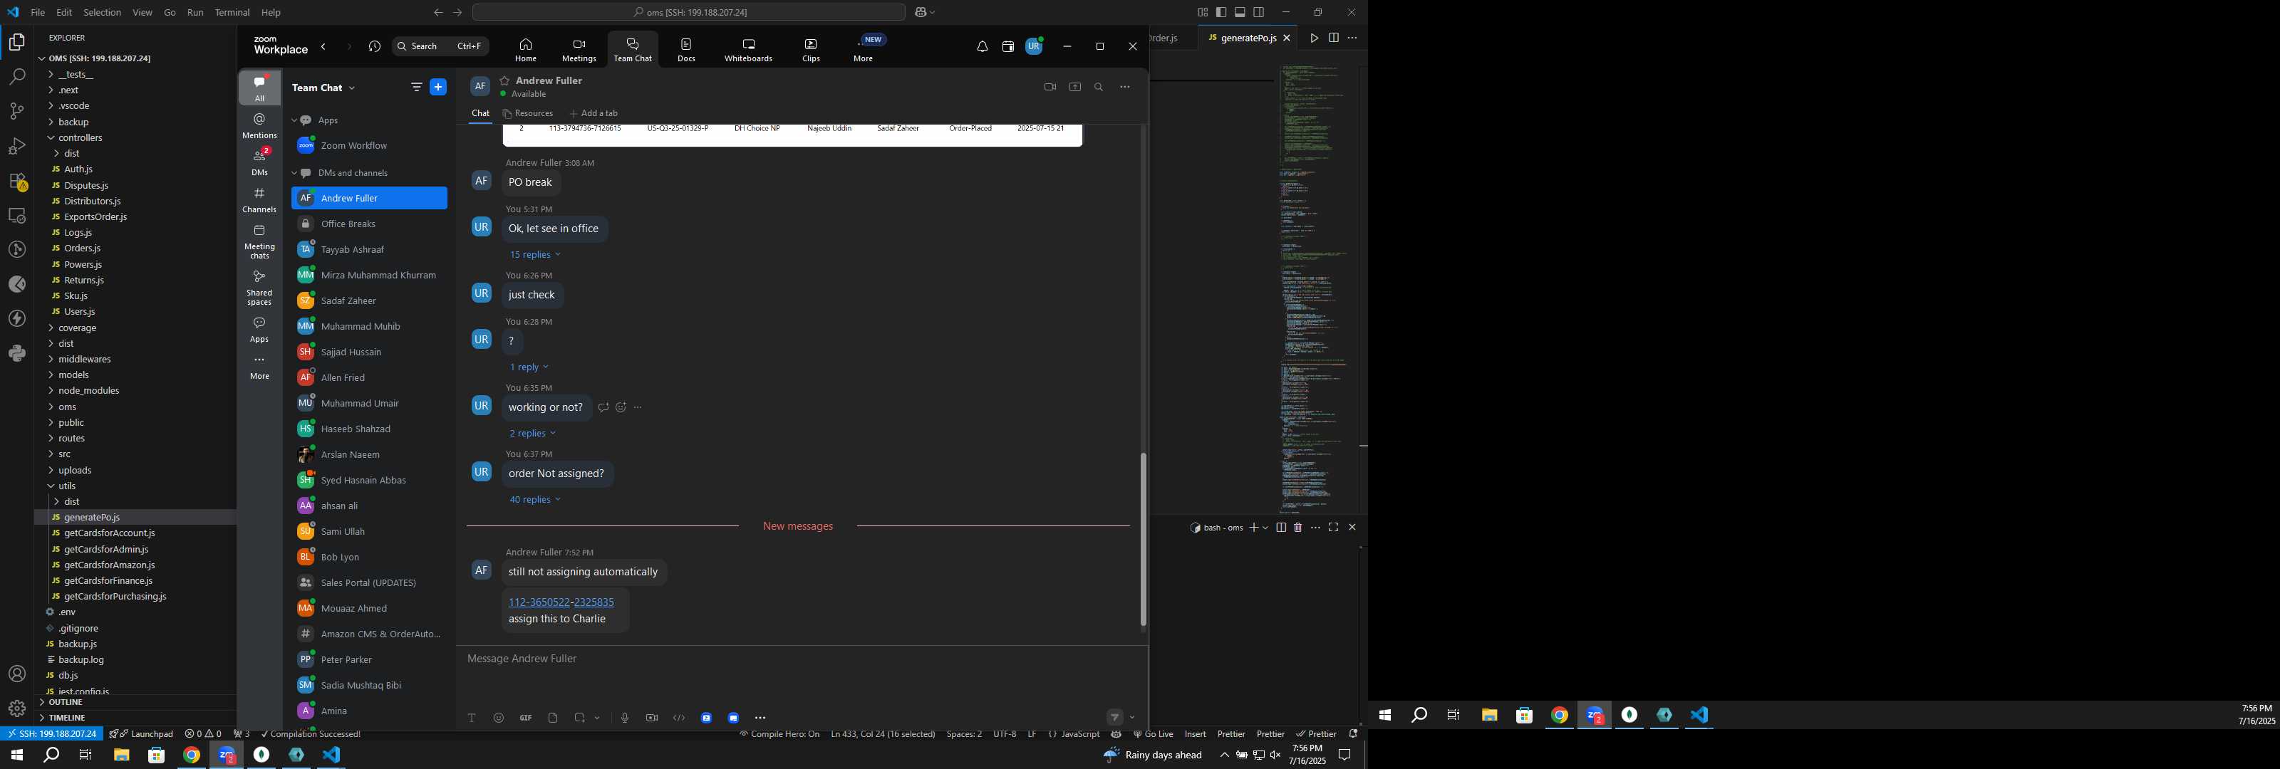Open Resources tab in chat
Viewport: 2280px width, 769px height.
pos(527,113)
